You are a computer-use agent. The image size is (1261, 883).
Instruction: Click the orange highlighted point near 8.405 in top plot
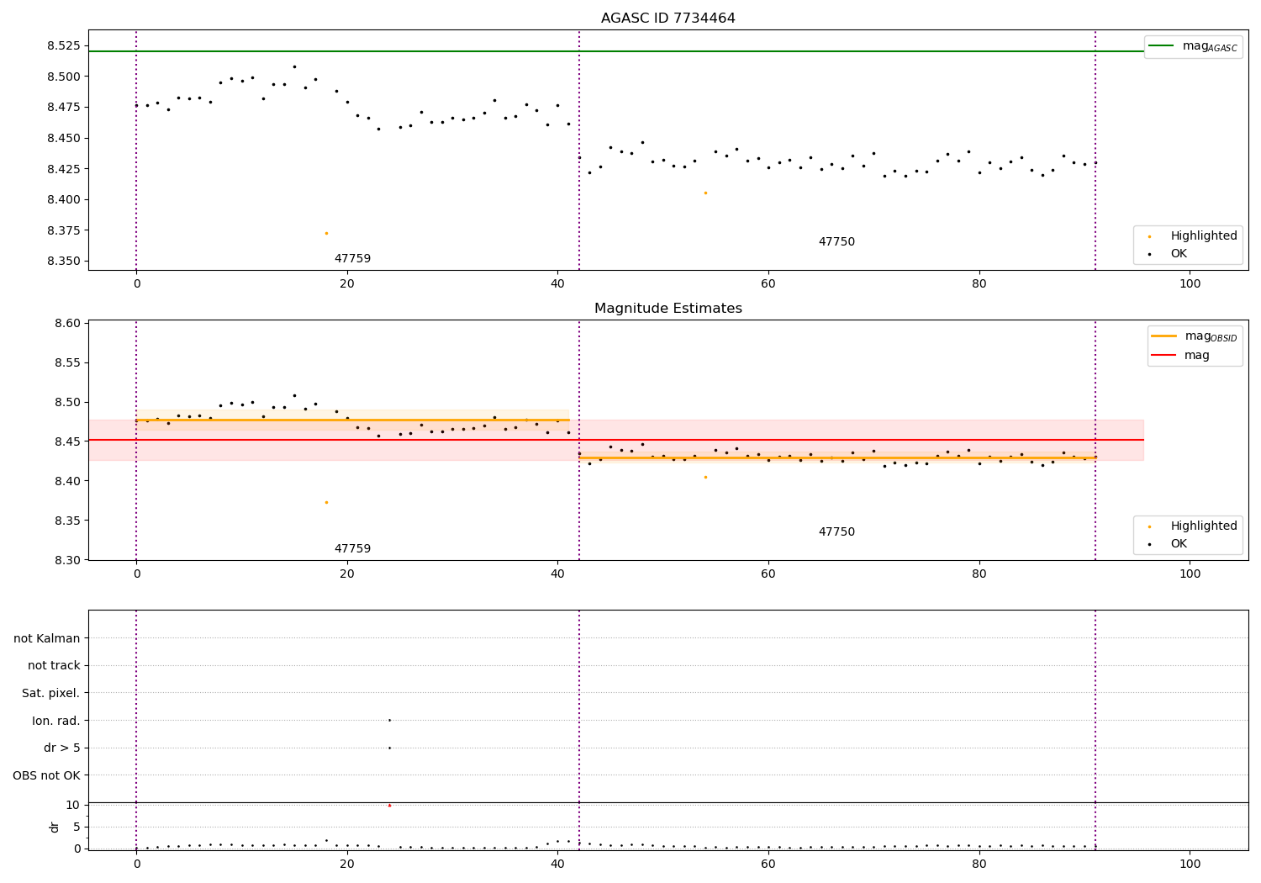click(705, 193)
